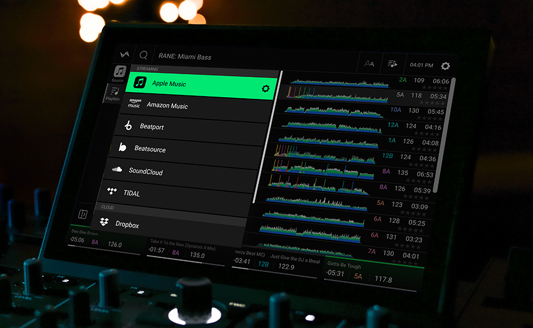Click the STREAMING section header

pyautogui.click(x=147, y=69)
